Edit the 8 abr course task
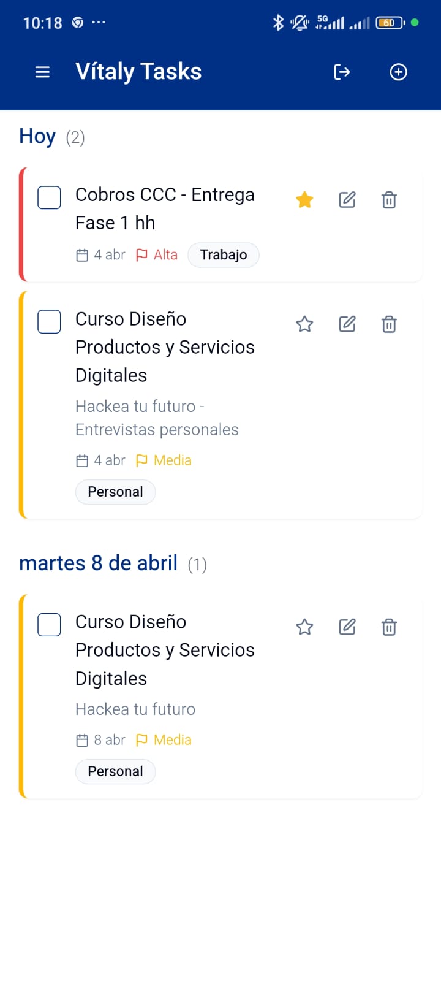441x981 pixels. 347,627
